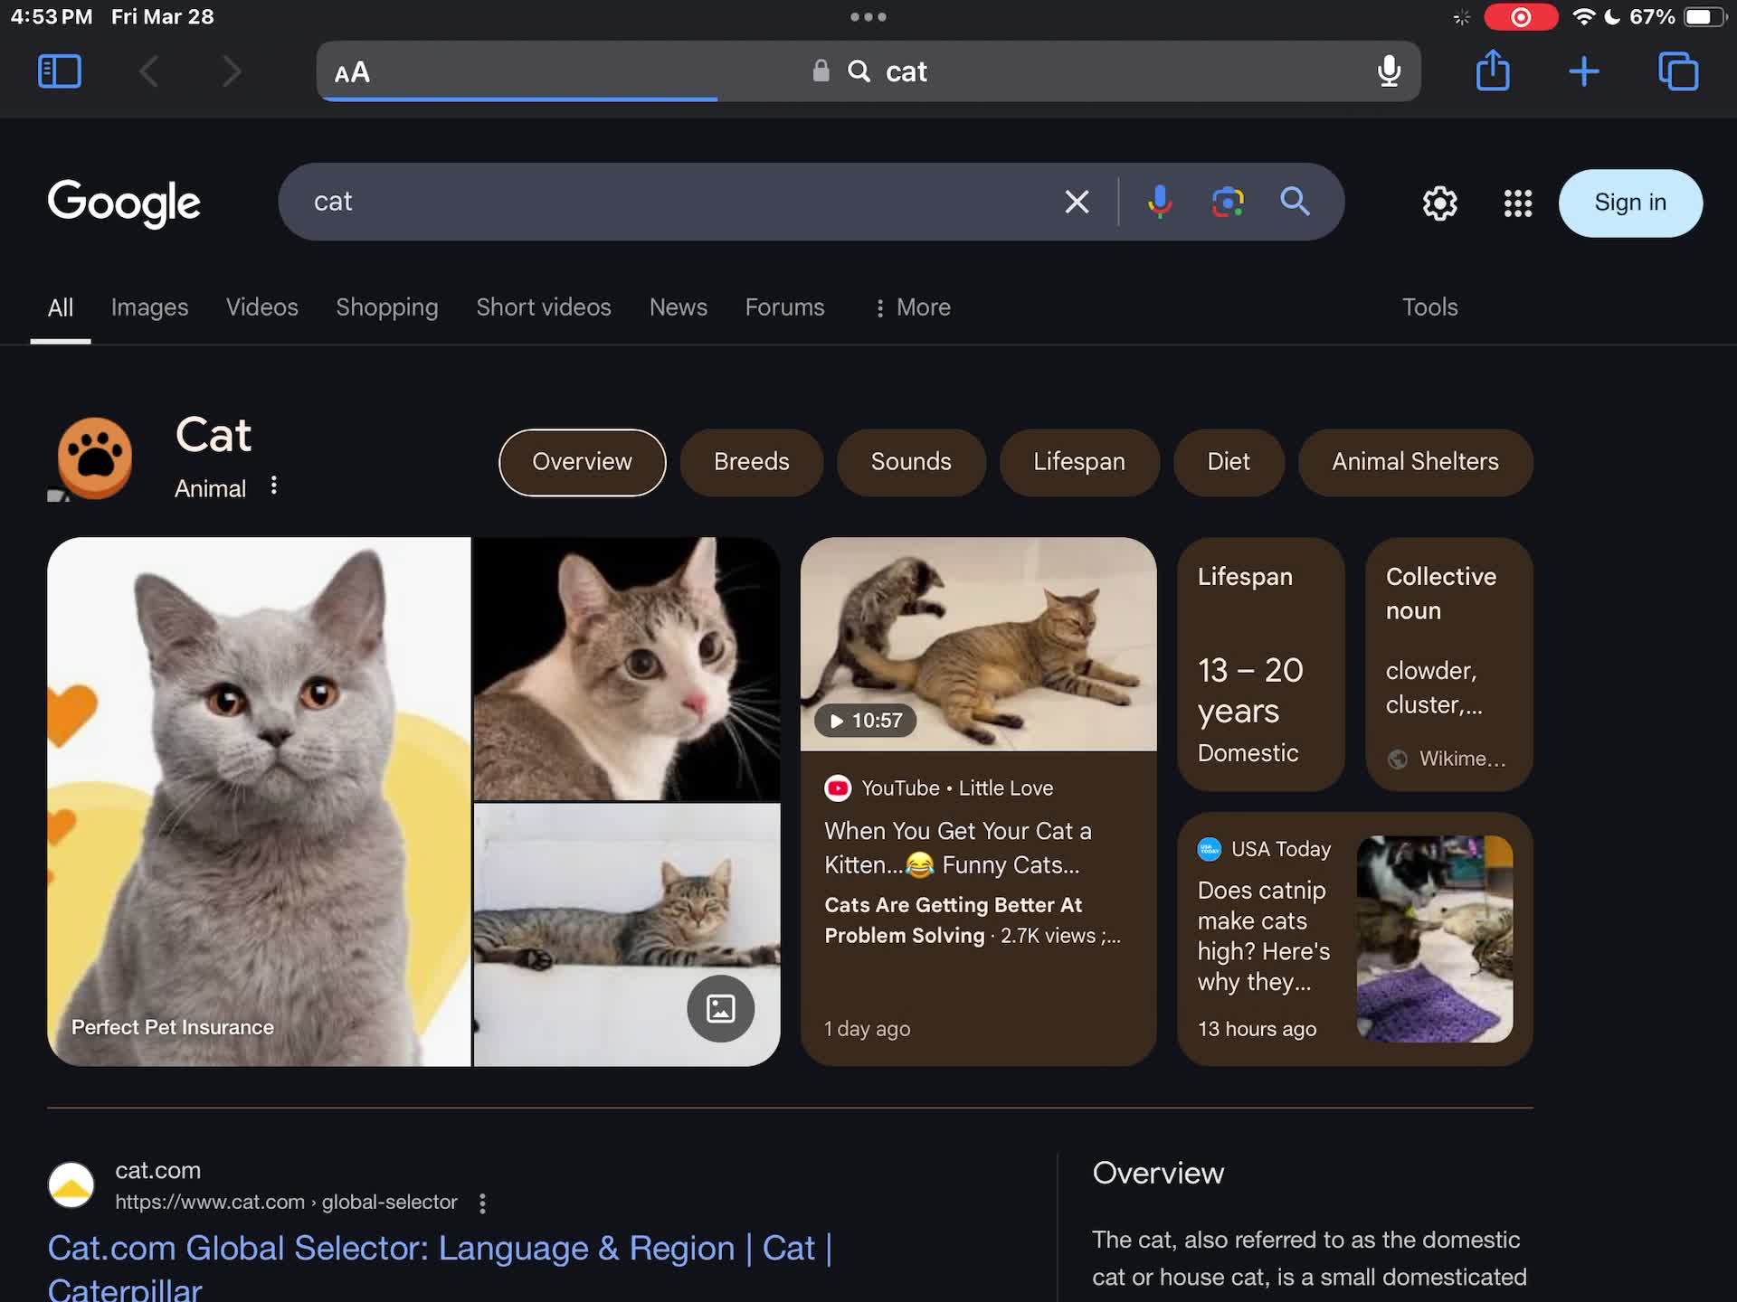Tap the Safari address bar
The height and width of the screenshot is (1302, 1737).
click(868, 71)
